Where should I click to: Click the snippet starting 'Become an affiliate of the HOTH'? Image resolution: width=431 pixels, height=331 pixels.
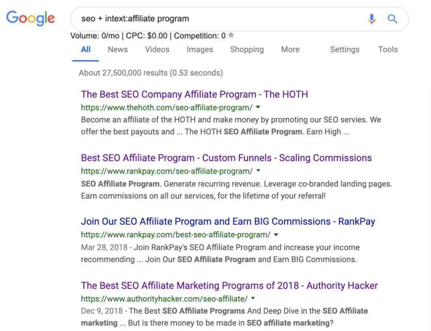[231, 126]
